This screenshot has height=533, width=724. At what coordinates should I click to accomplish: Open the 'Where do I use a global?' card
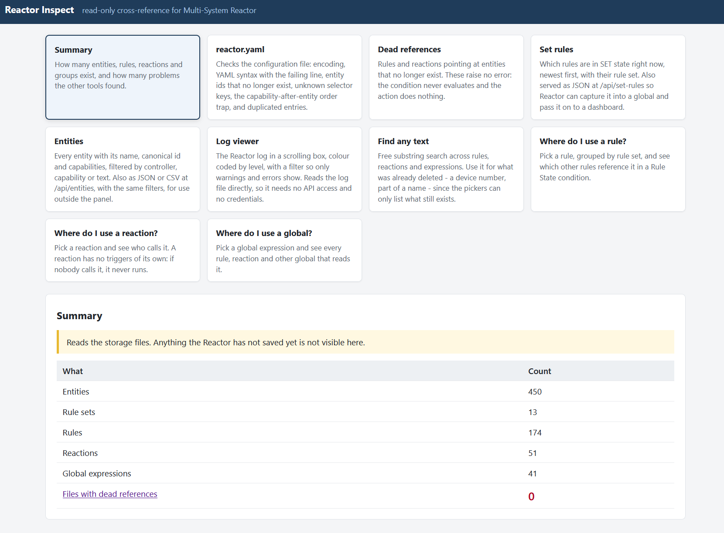tap(284, 250)
